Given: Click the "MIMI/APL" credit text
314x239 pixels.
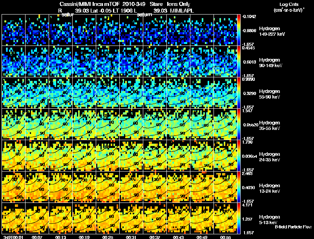Looking at the screenshot, I should [182, 11].
